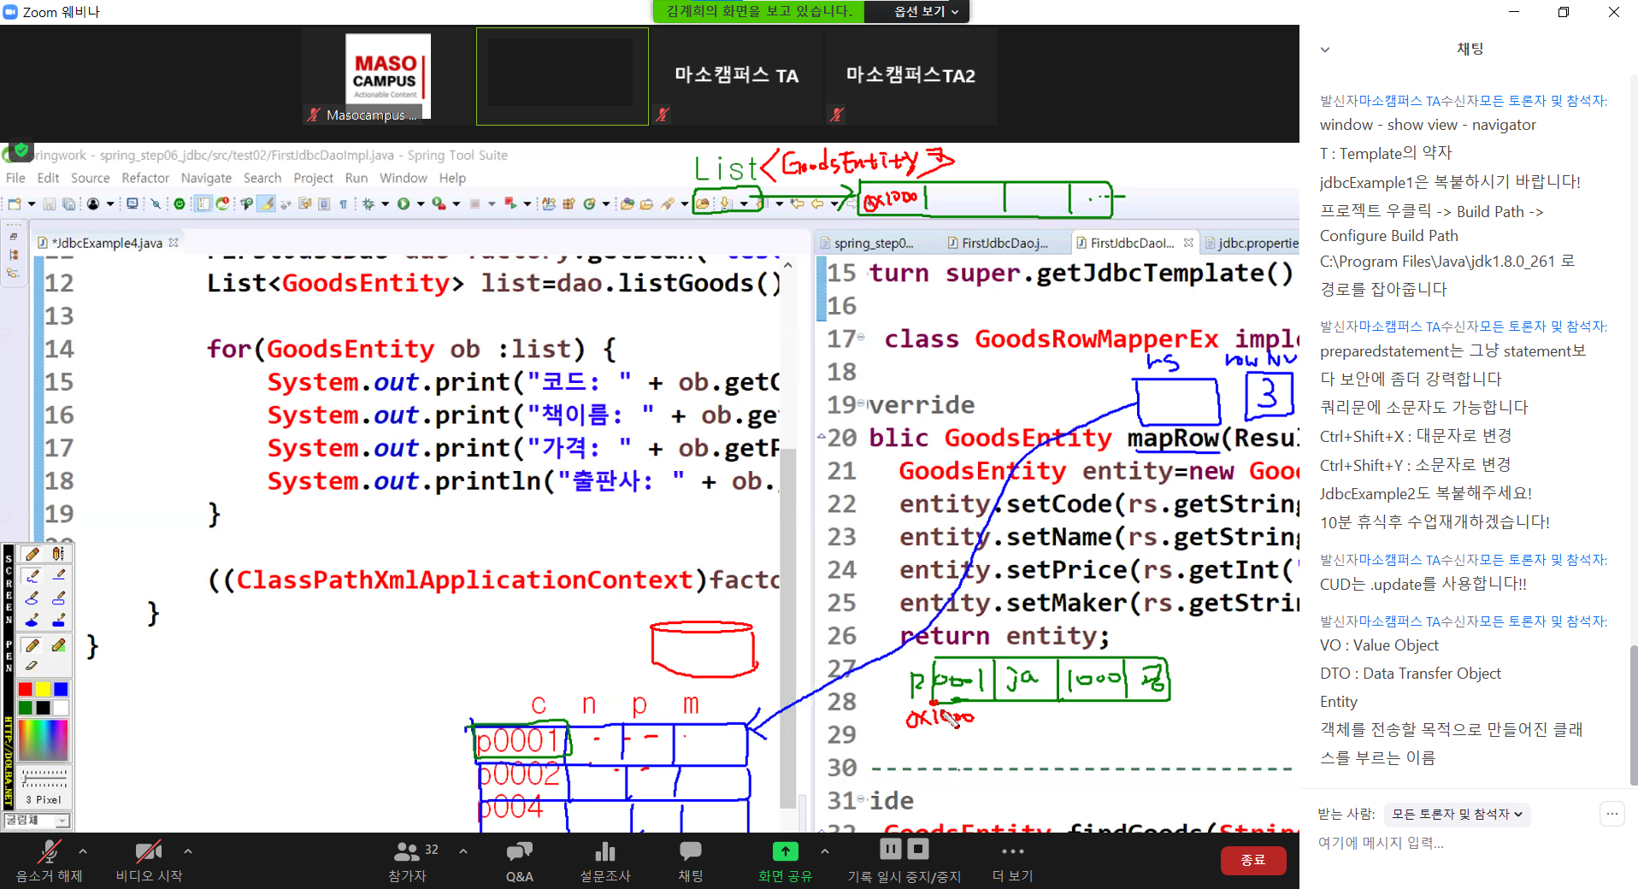Screen dimensions: 1638x889
Task: Unmute the microphone (음소거 해제)
Action: coord(49,852)
